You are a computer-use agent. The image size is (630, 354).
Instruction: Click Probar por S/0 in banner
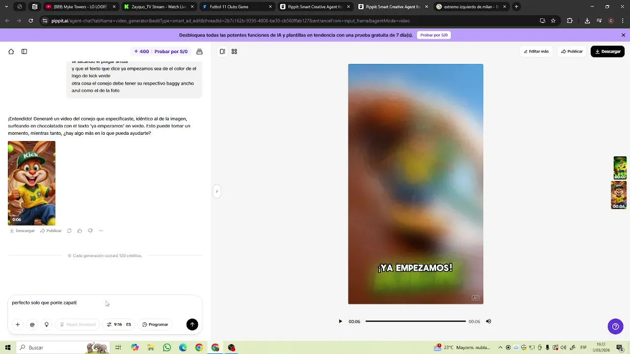pyautogui.click(x=434, y=35)
